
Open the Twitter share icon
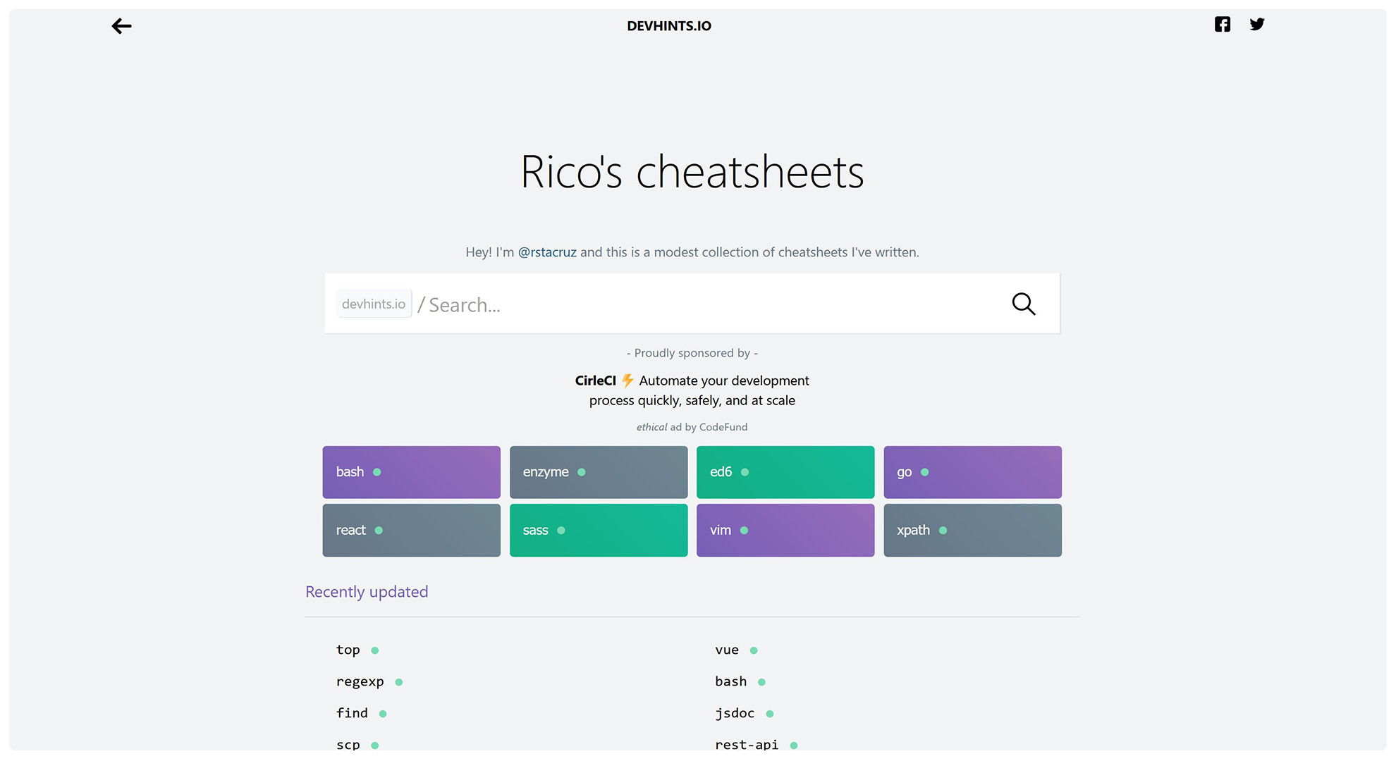coord(1256,25)
